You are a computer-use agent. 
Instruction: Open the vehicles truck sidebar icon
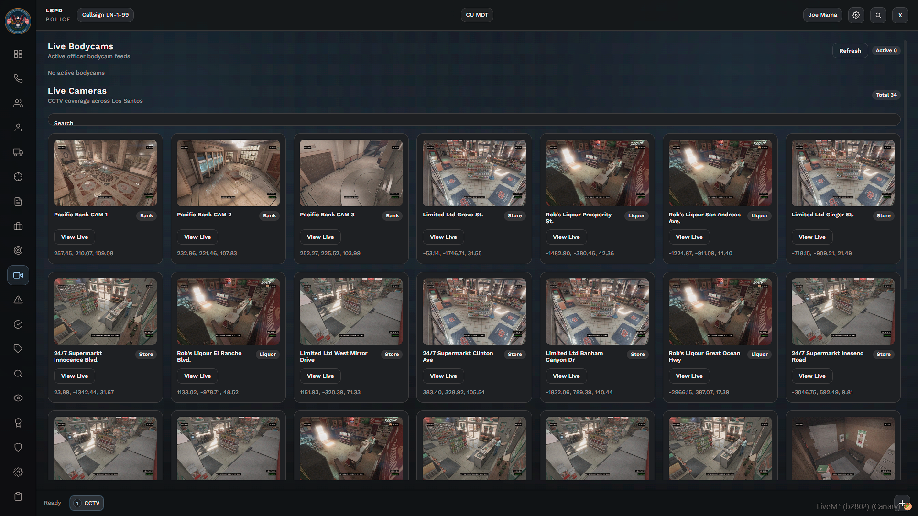(x=18, y=152)
